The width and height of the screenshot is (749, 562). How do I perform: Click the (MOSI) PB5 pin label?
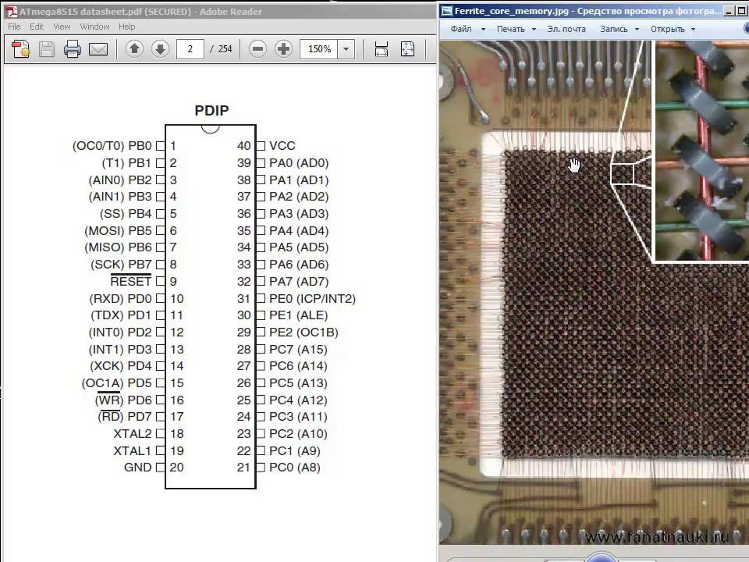(118, 231)
